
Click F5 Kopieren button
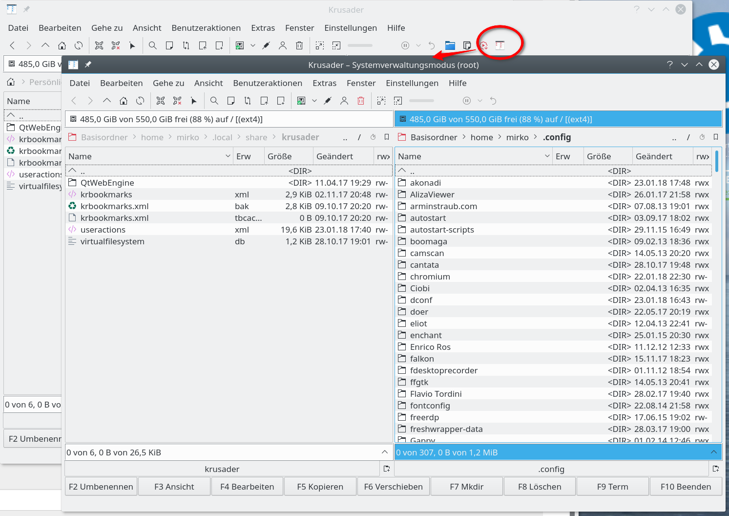click(320, 487)
